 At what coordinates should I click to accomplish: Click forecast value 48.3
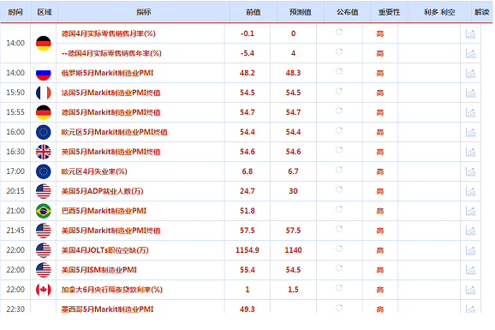click(x=293, y=73)
